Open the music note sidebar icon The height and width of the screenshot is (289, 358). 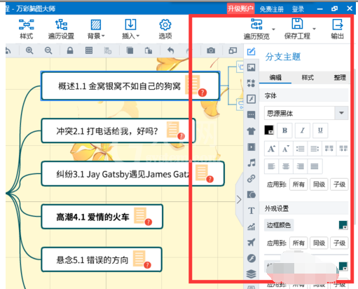click(x=252, y=163)
